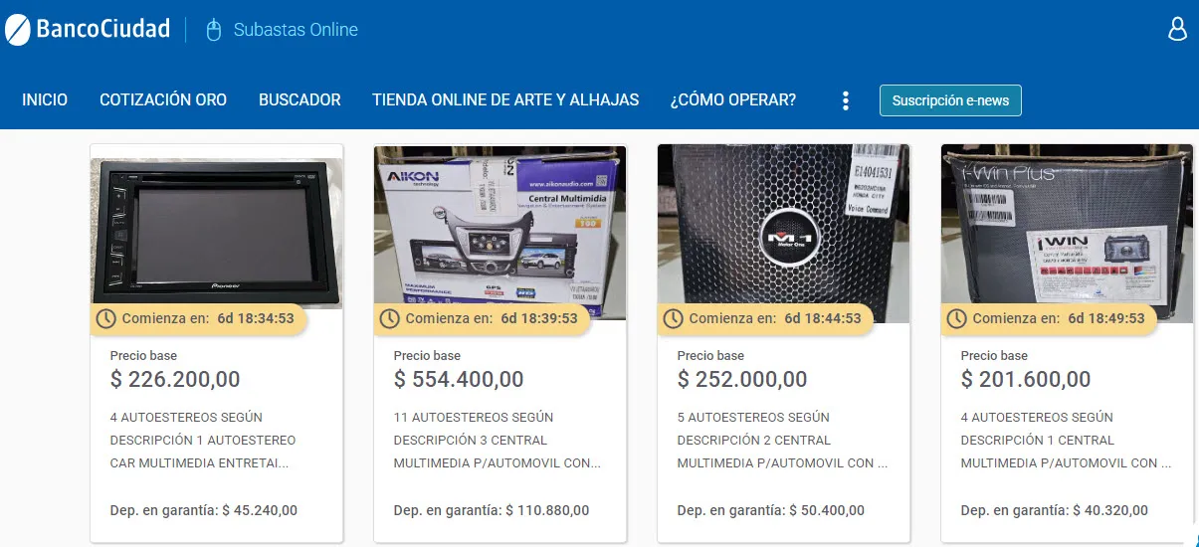Open the 11 AUTOESTEREOS lot description
This screenshot has height=547, width=1199.
[x=498, y=441]
